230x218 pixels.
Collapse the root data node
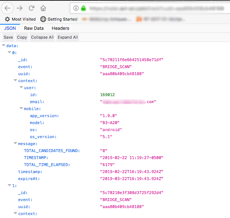(x=4, y=46)
